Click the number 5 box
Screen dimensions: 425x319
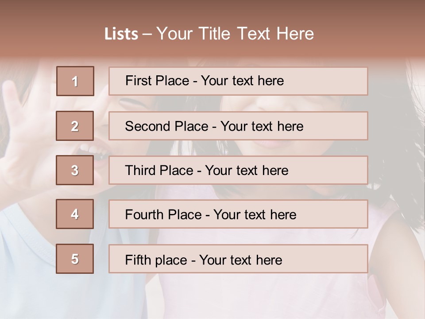[x=75, y=259]
